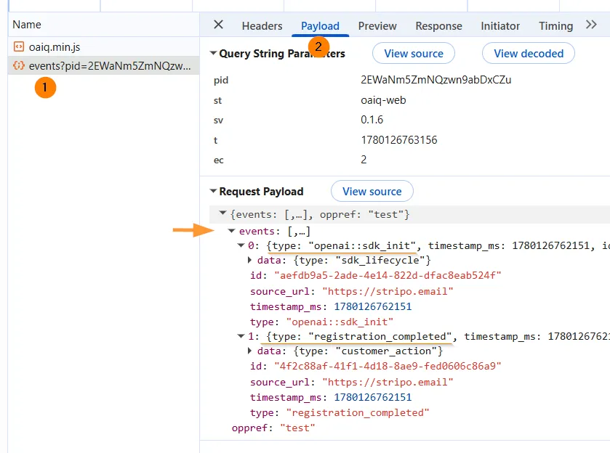The width and height of the screenshot is (610, 453).
Task: Select the ec parameter value 2
Action: pyautogui.click(x=364, y=160)
